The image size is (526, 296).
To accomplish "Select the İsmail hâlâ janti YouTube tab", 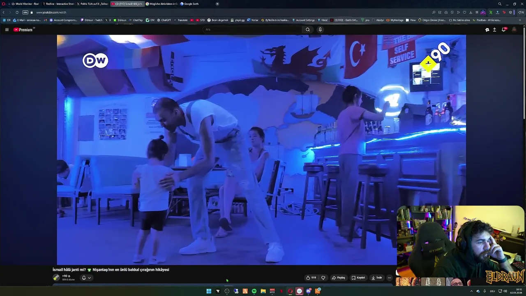I will 127,4.
